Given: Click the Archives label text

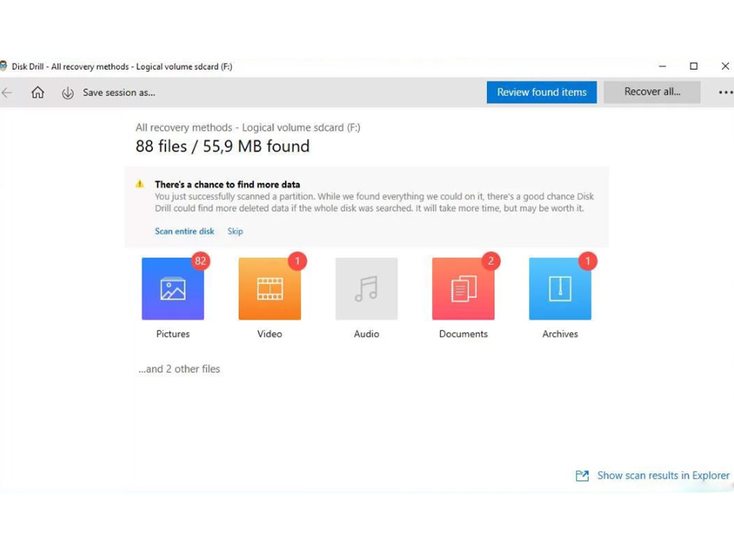Looking at the screenshot, I should pyautogui.click(x=560, y=334).
